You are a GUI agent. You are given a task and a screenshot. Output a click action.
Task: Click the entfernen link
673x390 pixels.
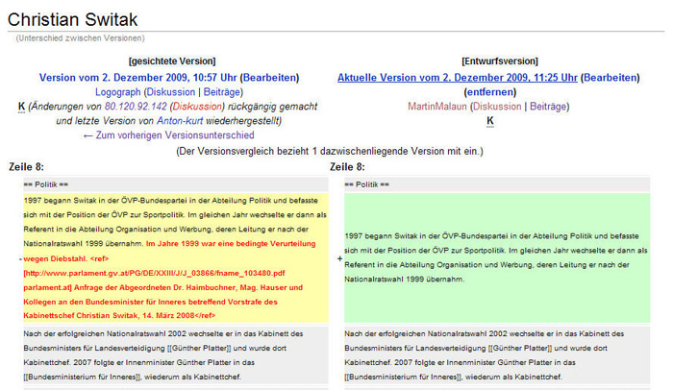490,91
